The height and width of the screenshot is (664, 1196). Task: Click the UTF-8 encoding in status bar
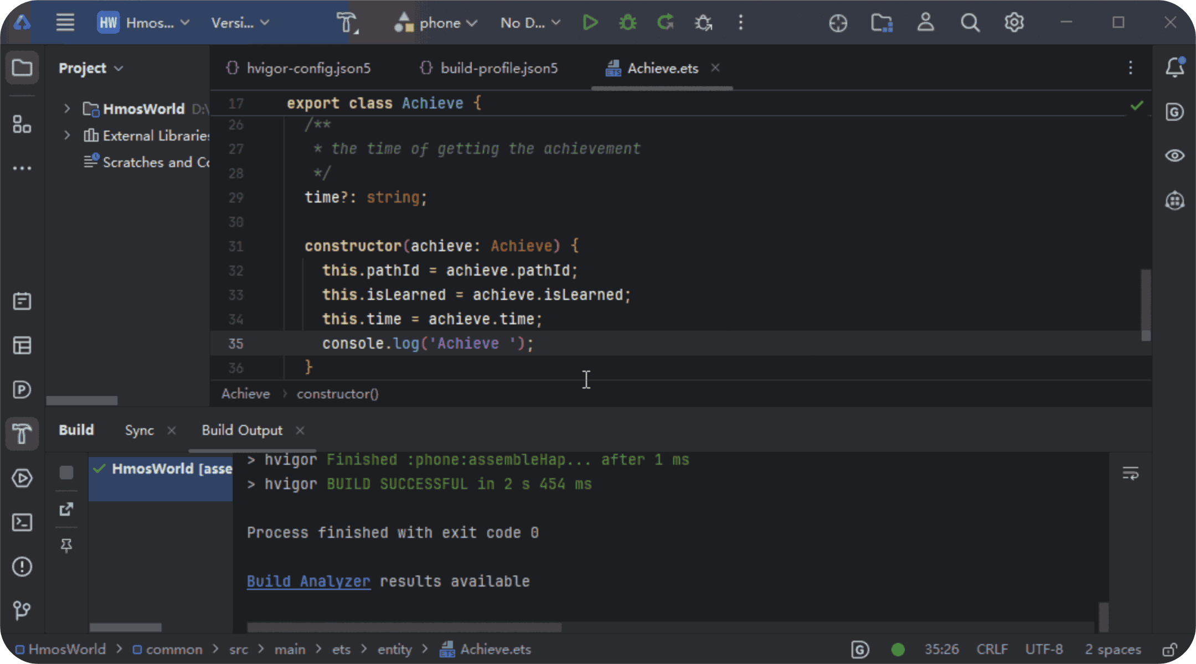tap(1044, 649)
